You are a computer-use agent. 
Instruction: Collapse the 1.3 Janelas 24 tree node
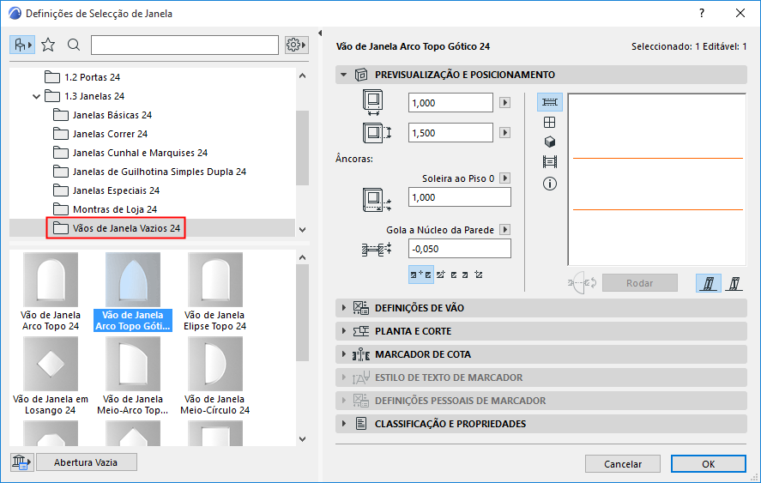tap(36, 97)
